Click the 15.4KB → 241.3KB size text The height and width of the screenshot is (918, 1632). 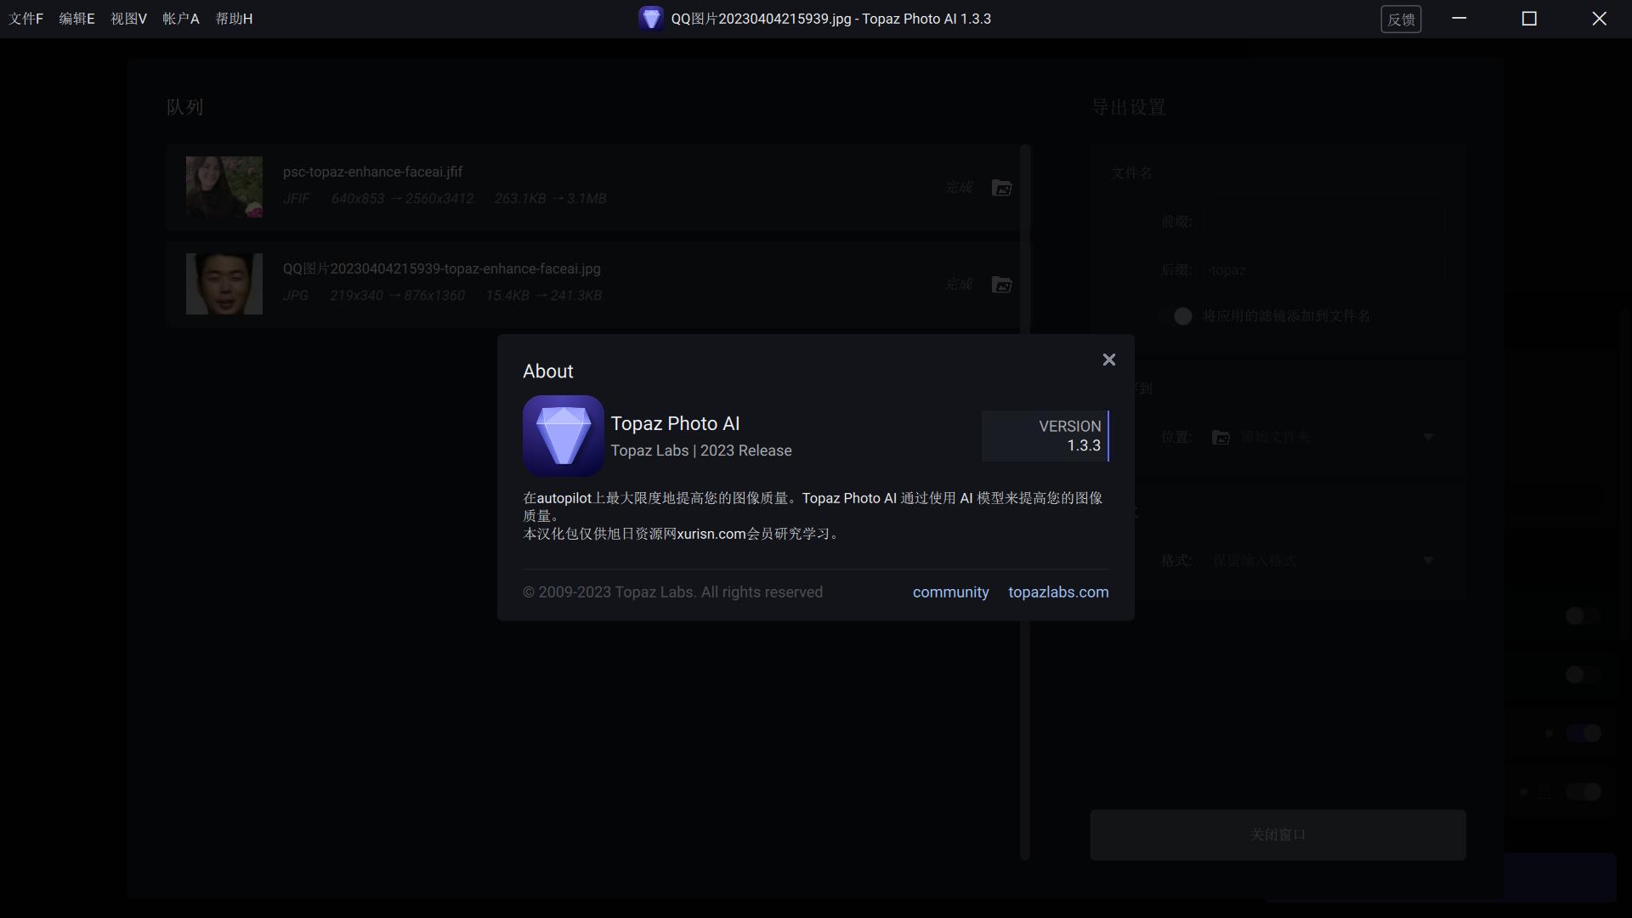543,295
